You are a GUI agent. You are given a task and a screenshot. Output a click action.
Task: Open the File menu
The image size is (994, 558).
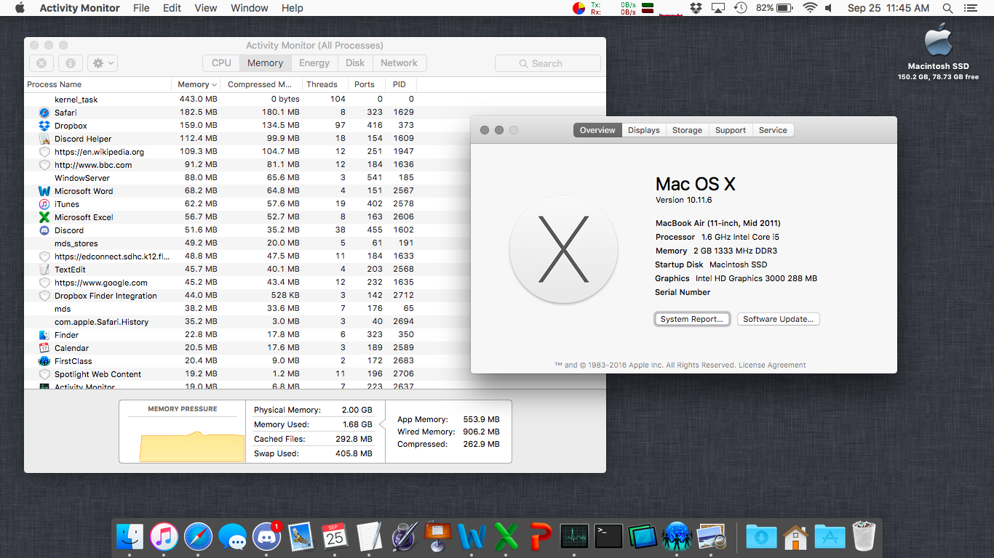pyautogui.click(x=141, y=8)
